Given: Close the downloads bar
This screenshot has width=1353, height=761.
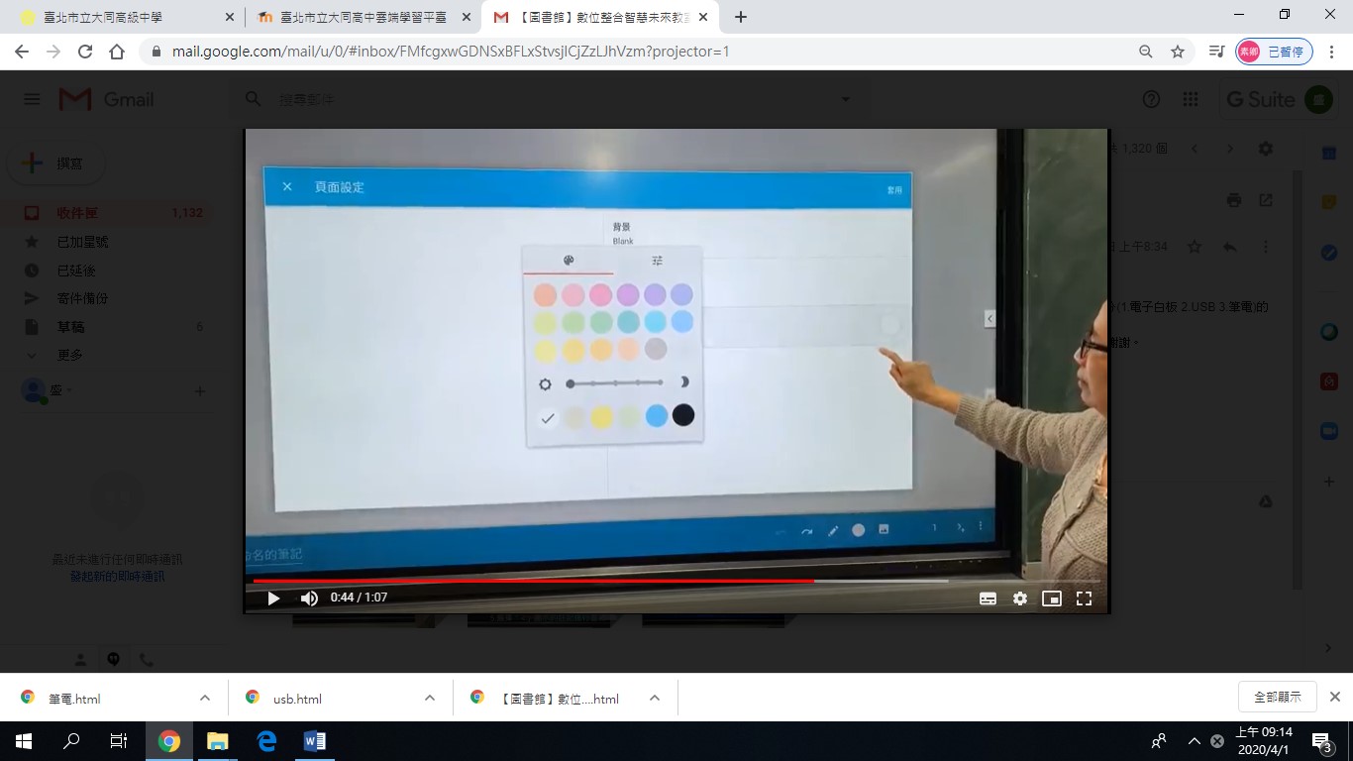Looking at the screenshot, I should coord(1334,697).
